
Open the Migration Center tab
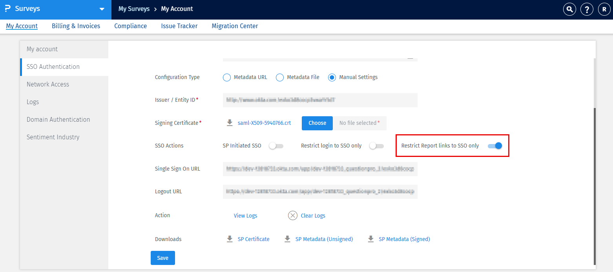point(234,26)
